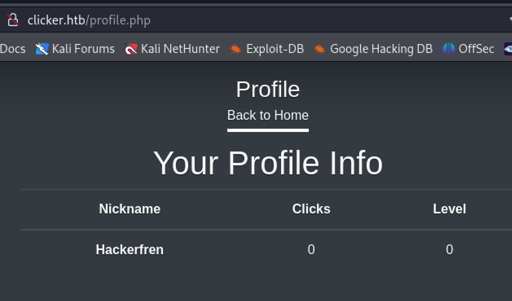This screenshot has height=301, width=512.
Task: Click the purple eye bookmark icon
Action: pos(508,49)
